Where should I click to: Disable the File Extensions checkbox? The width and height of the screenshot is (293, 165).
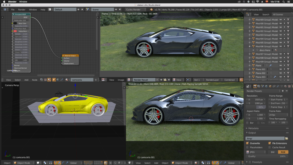(x=270, y=143)
